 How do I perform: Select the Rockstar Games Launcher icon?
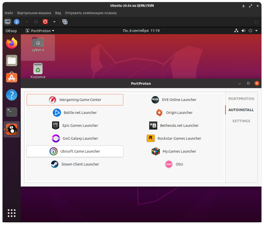point(151,139)
